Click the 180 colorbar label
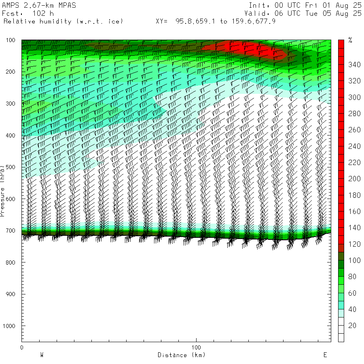 coord(354,195)
